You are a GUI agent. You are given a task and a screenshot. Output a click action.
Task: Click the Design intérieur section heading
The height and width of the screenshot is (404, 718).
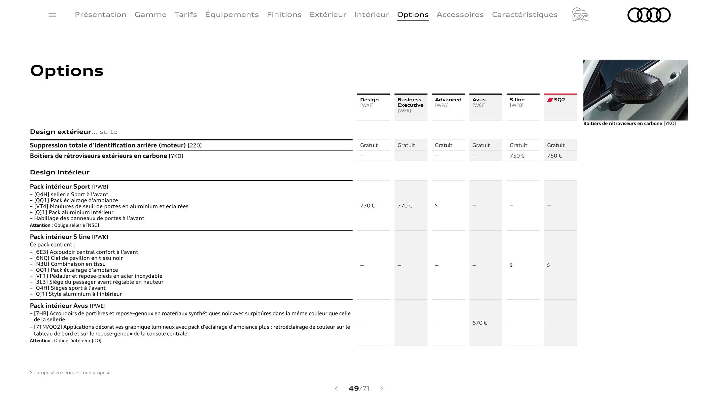click(x=60, y=172)
